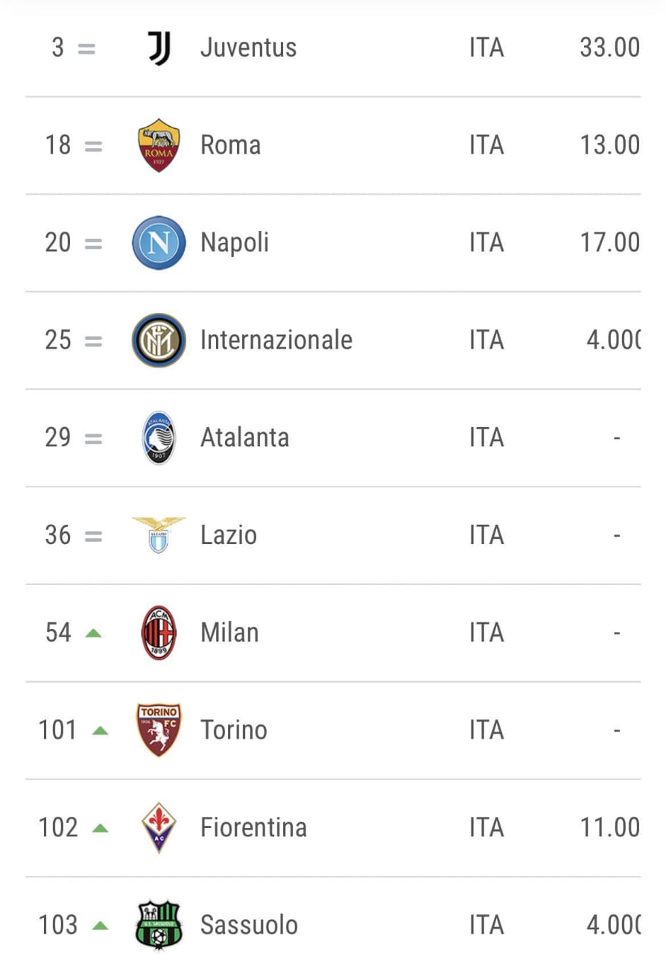Click the Roma club crest
666x954 pixels.
tap(159, 145)
